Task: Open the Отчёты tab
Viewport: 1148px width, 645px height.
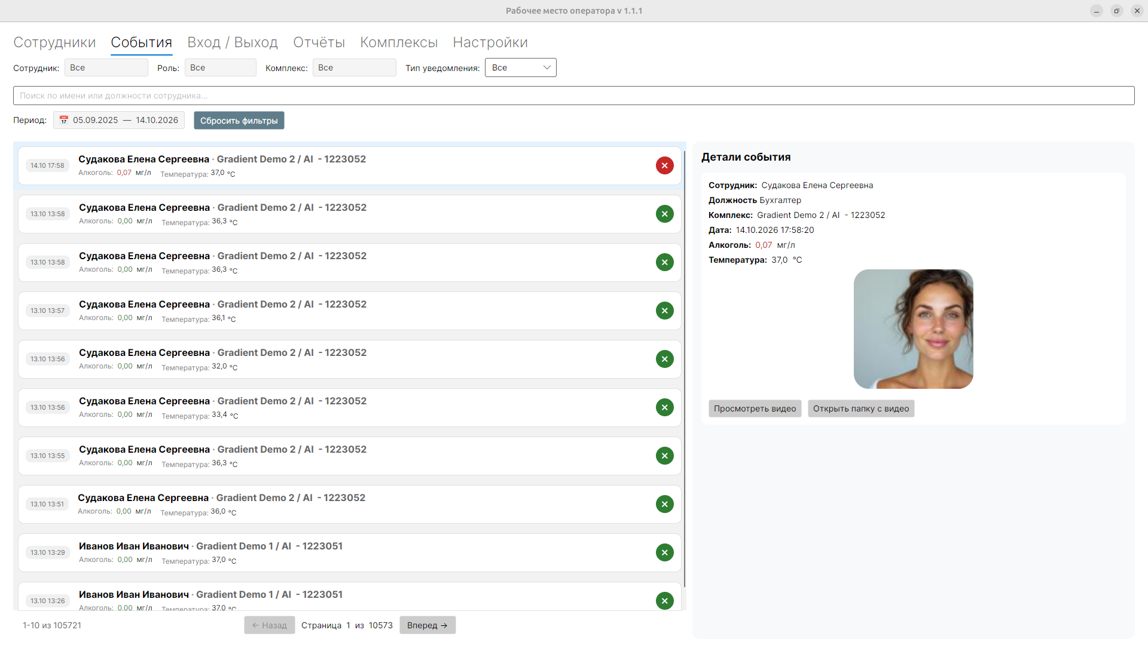Action: (319, 42)
